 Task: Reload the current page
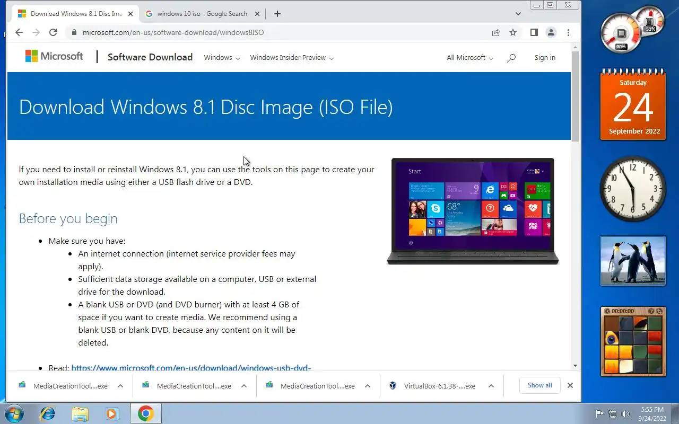tap(53, 32)
